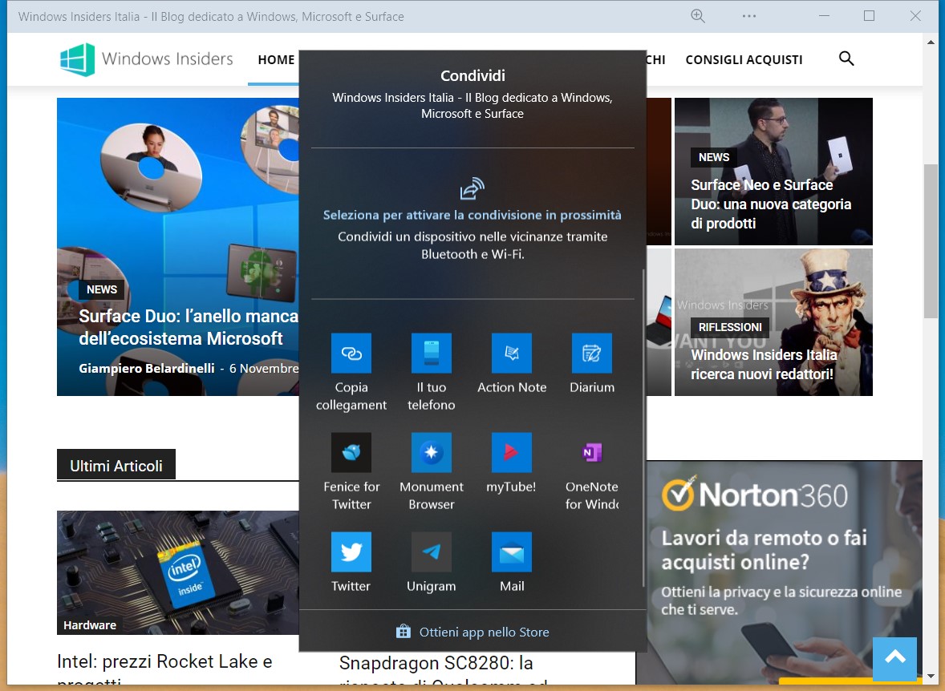Click the NEWS tag on Surface Duo card
The width and height of the screenshot is (945, 691).
point(101,289)
